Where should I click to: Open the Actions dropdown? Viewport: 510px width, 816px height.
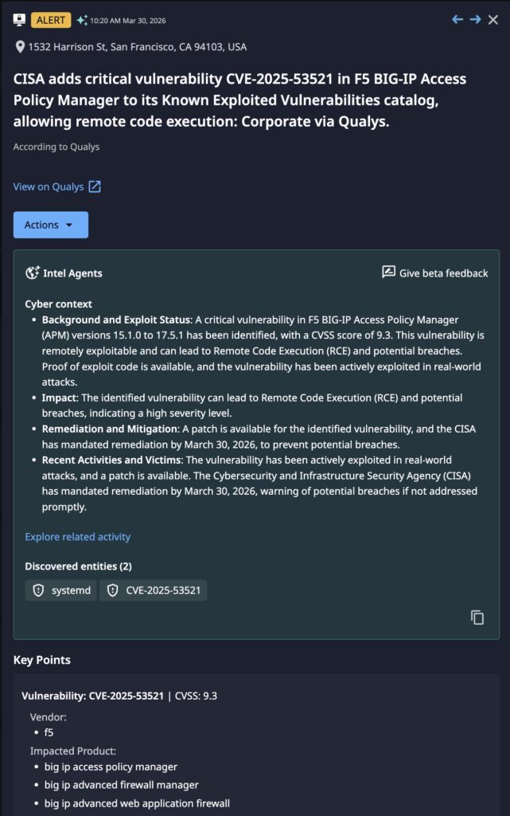(x=50, y=225)
